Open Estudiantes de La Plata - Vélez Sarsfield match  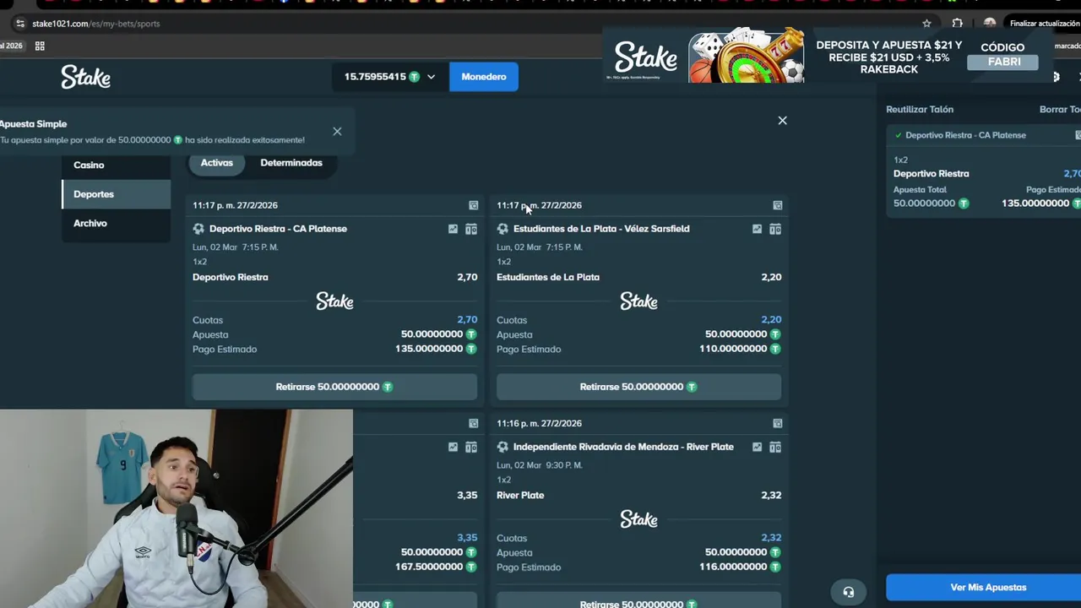(x=601, y=229)
